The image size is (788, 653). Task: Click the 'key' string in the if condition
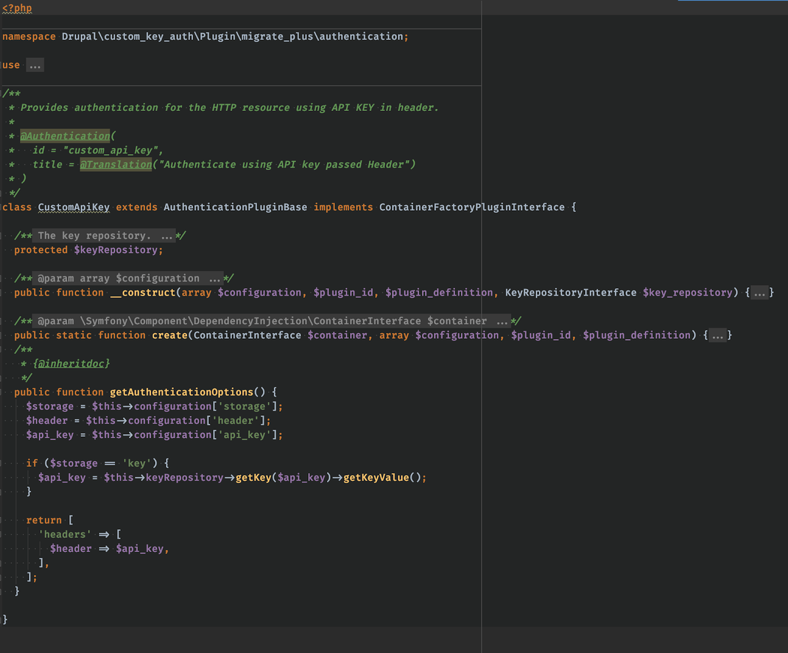(137, 463)
